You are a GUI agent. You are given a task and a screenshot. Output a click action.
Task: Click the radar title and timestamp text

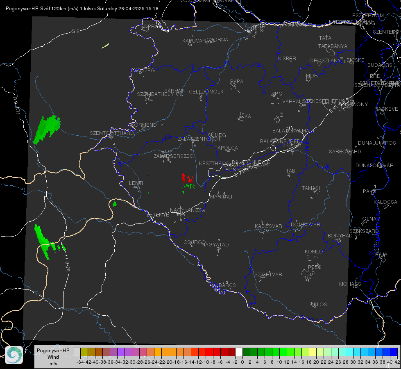82,9
